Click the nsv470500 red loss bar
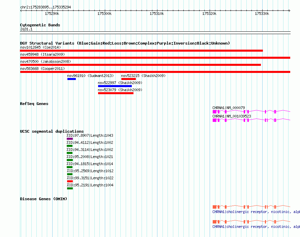The width and height of the screenshot is (300, 237). 141,65
